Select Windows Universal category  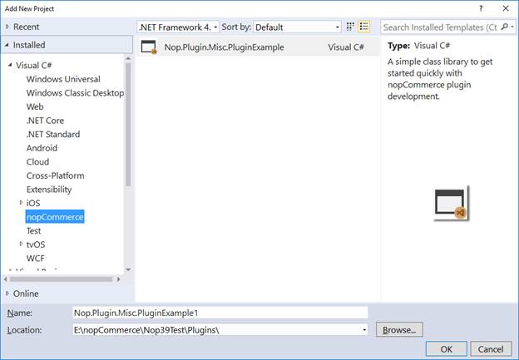63,79
